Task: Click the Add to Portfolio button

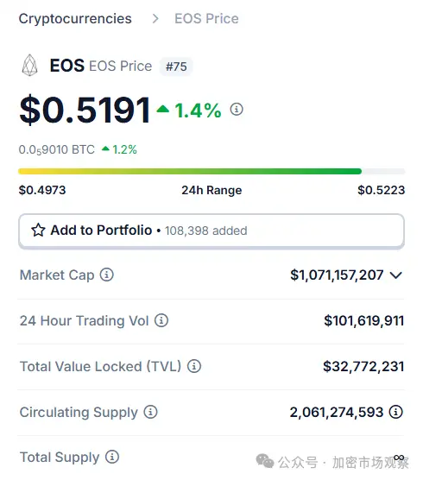Action: (211, 231)
